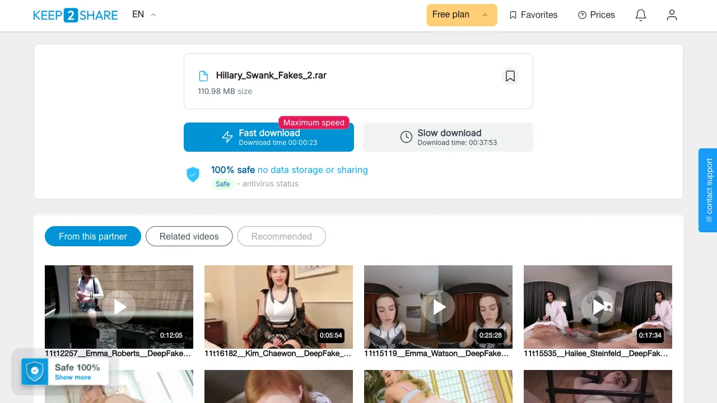The height and width of the screenshot is (403, 717).
Task: Expand the Free plan dropdown
Action: pos(462,15)
